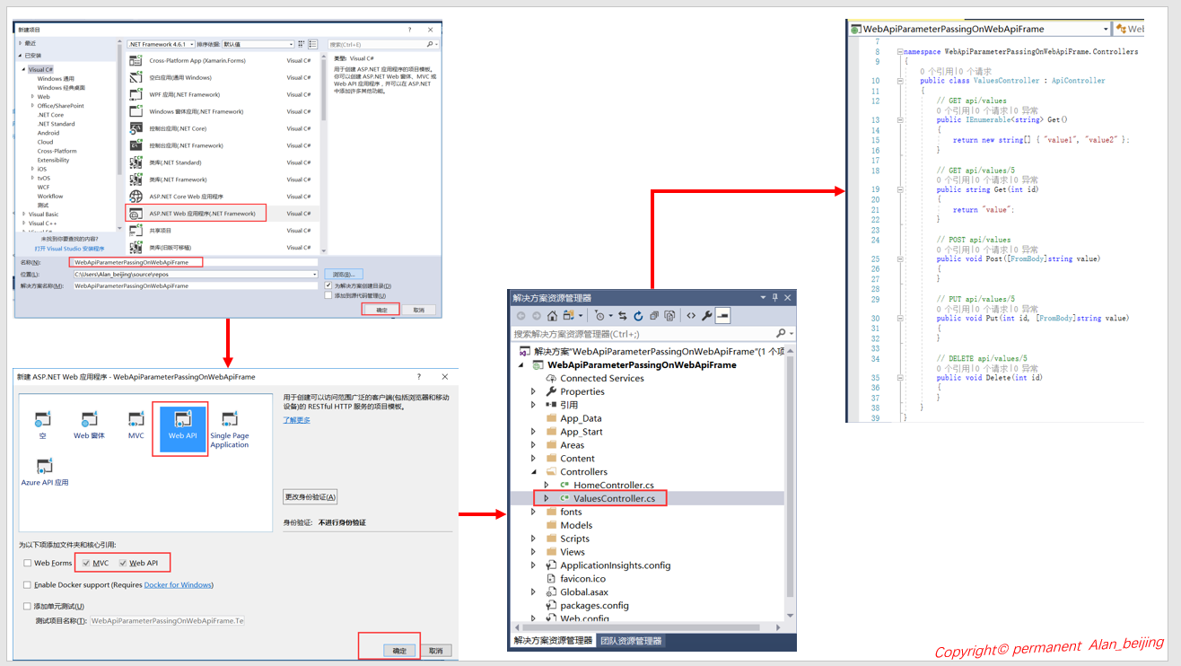
Task: Click the 名称 project name input field
Action: 194,262
